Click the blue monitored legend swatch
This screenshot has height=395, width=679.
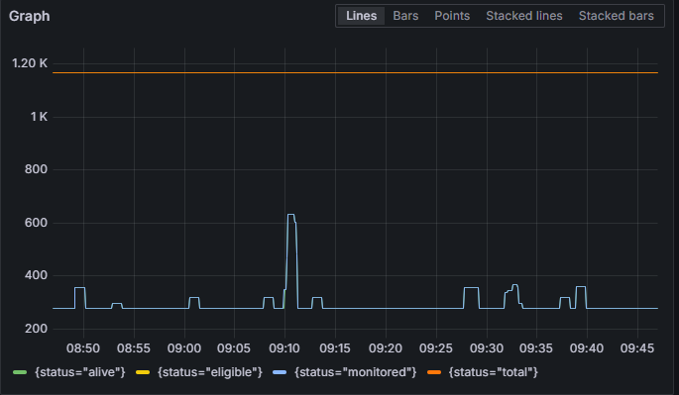tap(280, 372)
